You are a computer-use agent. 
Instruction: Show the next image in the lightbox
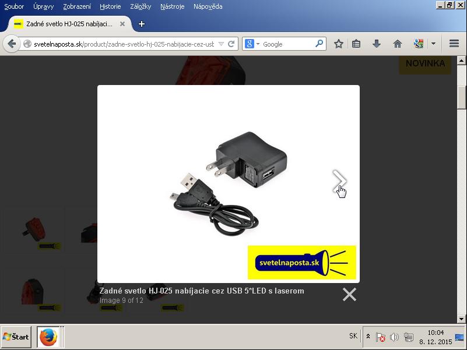tap(339, 181)
